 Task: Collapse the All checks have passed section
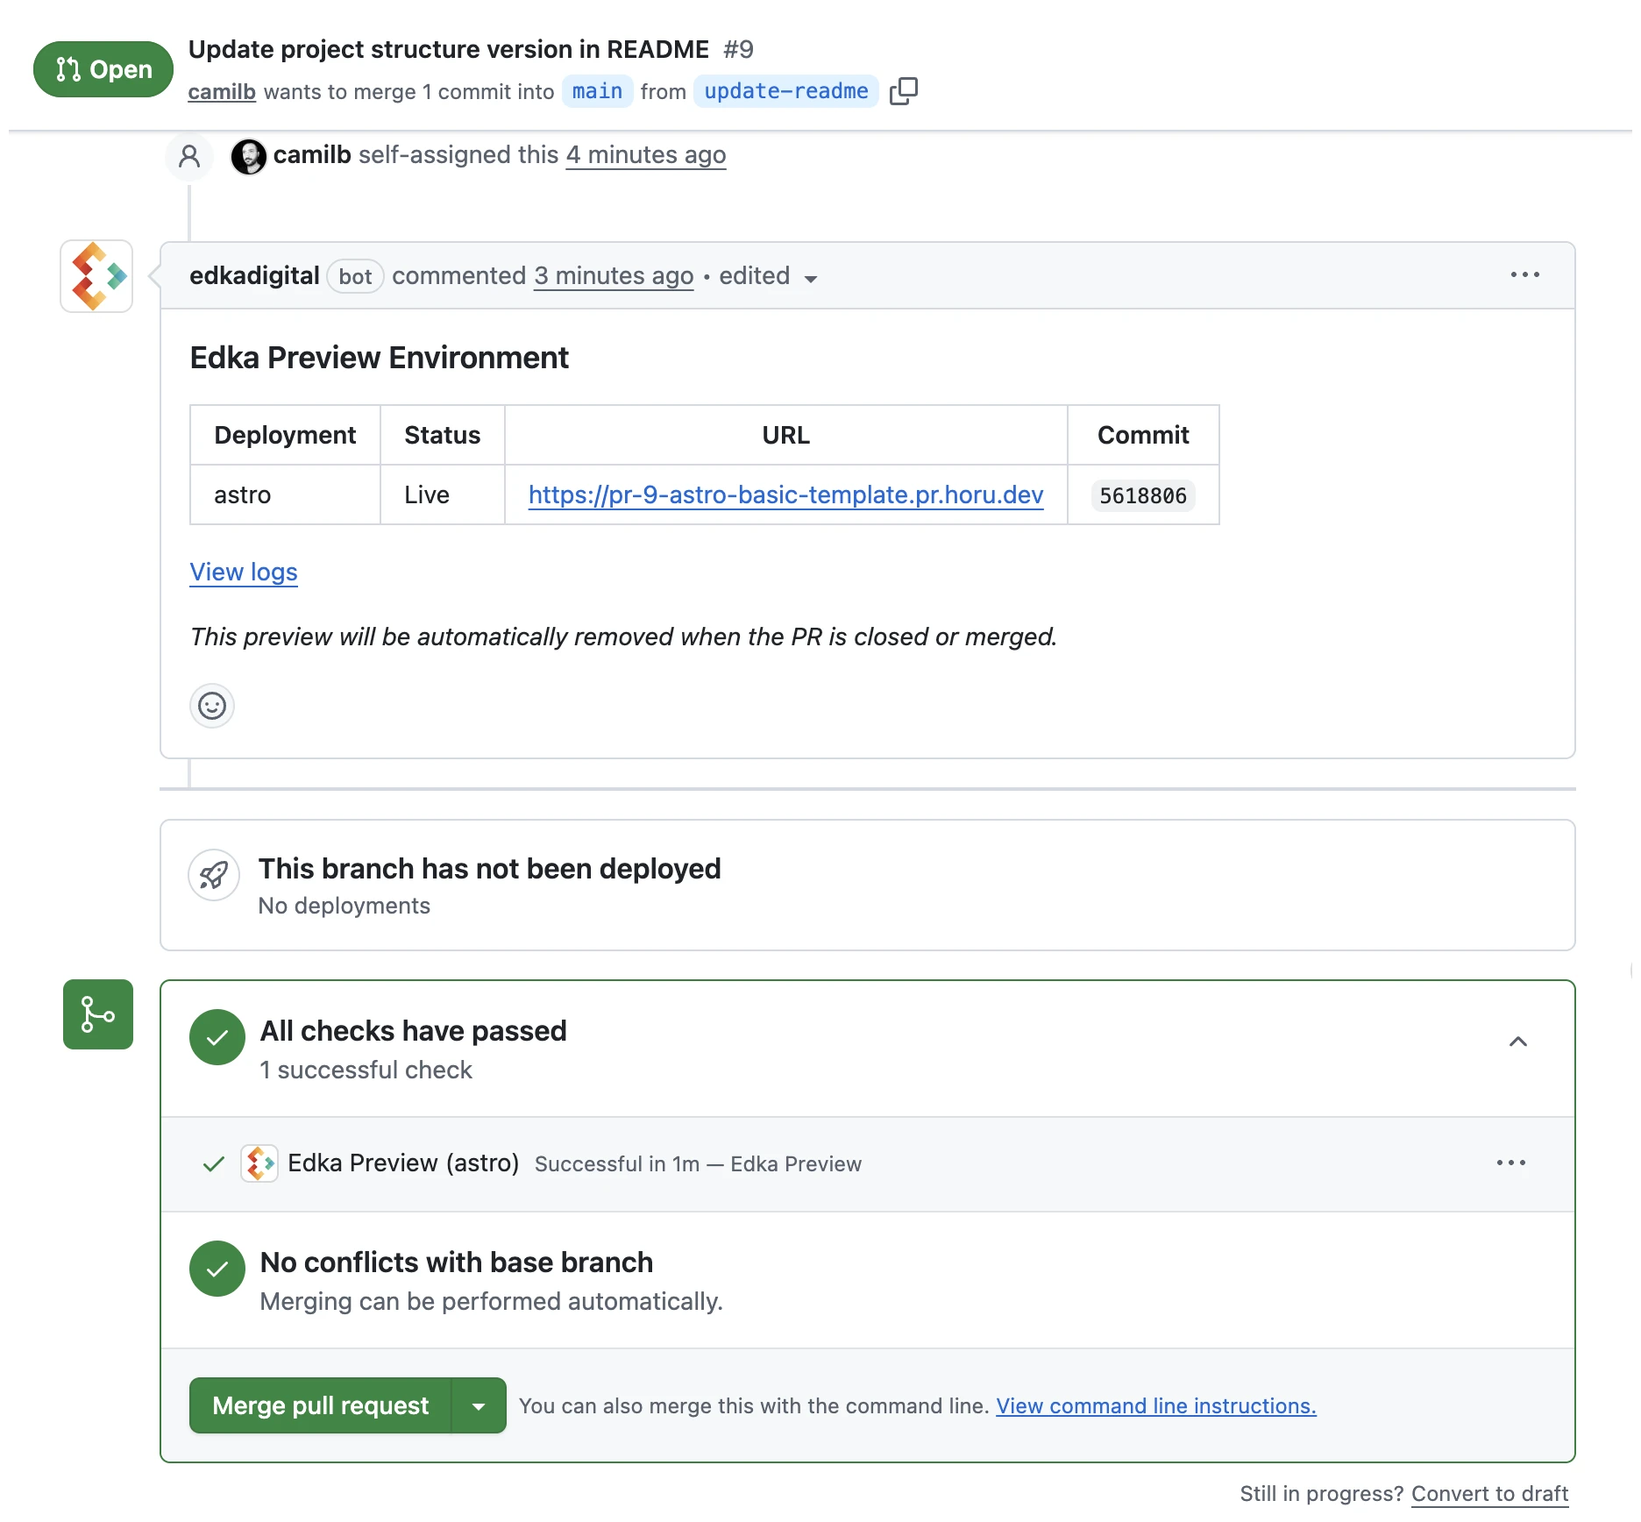pyautogui.click(x=1517, y=1042)
